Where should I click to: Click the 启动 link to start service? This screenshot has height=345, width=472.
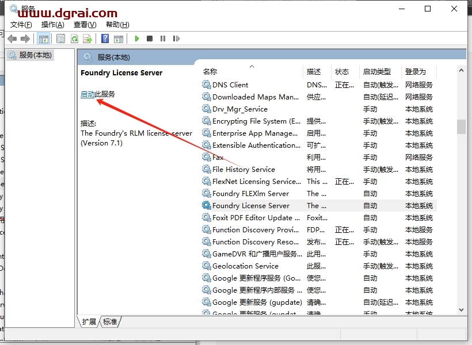coord(87,94)
